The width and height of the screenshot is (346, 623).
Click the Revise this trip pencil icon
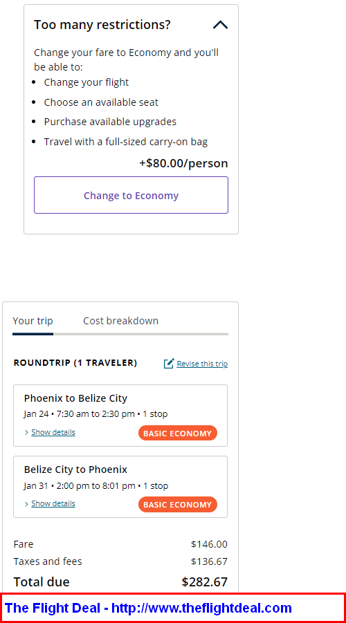click(x=169, y=363)
